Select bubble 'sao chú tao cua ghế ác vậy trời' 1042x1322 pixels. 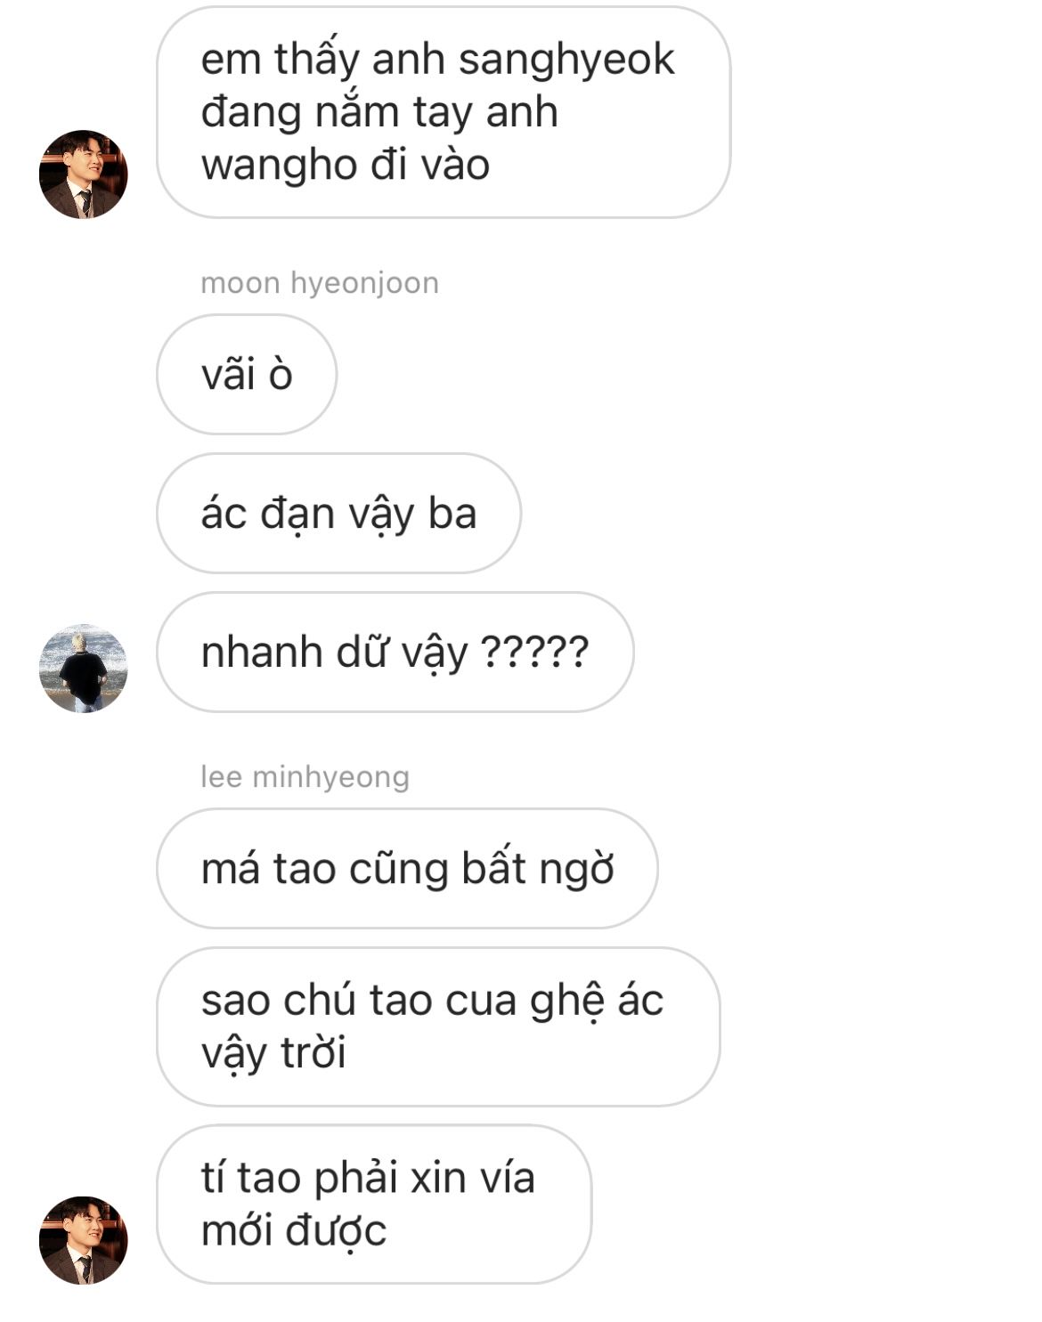(438, 1026)
